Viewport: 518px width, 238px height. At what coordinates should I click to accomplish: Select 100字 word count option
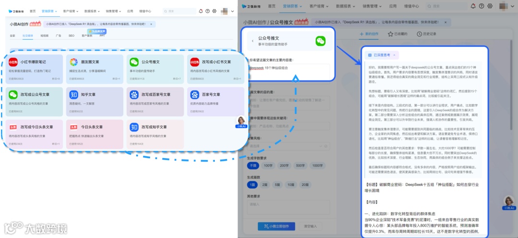coord(268,165)
